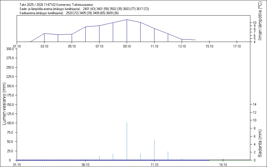Click the 14 value on Sadanta axis

pos(253,104)
